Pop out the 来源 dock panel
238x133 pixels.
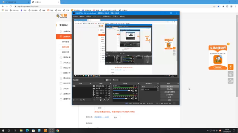tap(110, 83)
